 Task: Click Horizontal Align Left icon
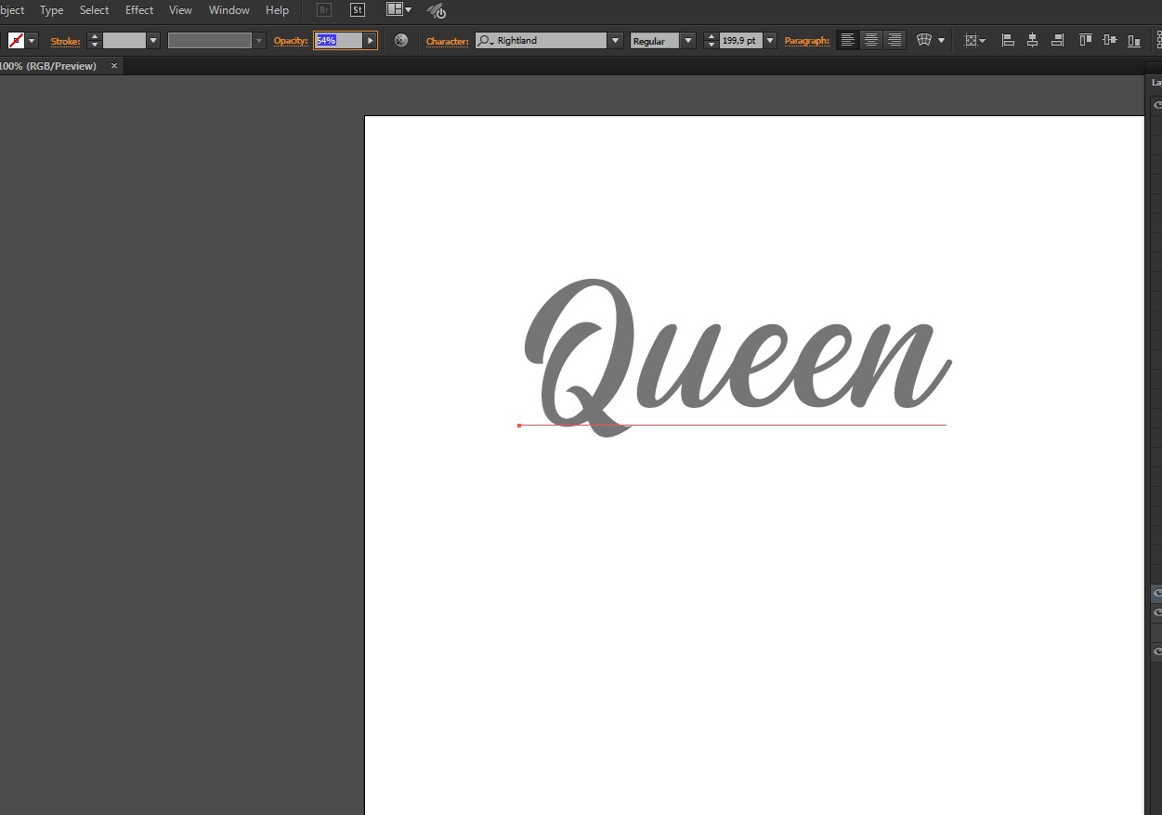(1008, 41)
